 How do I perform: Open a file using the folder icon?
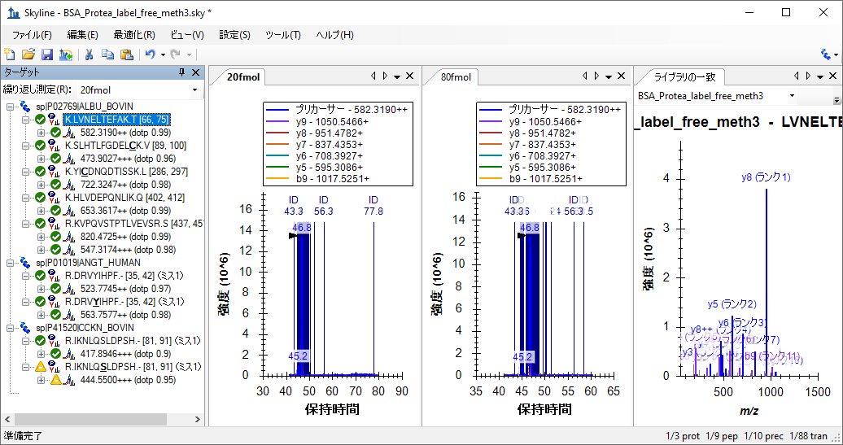[28, 55]
